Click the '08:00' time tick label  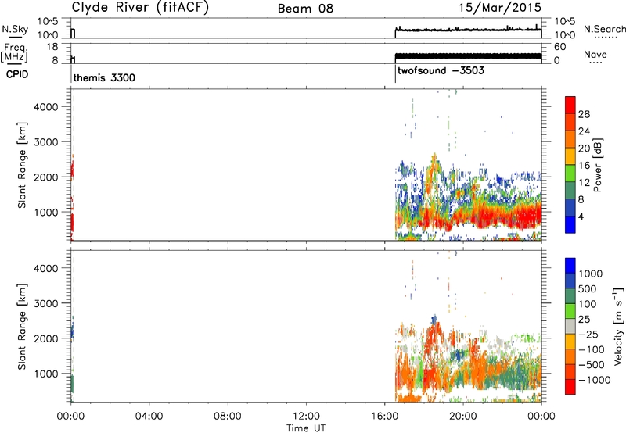228,417
